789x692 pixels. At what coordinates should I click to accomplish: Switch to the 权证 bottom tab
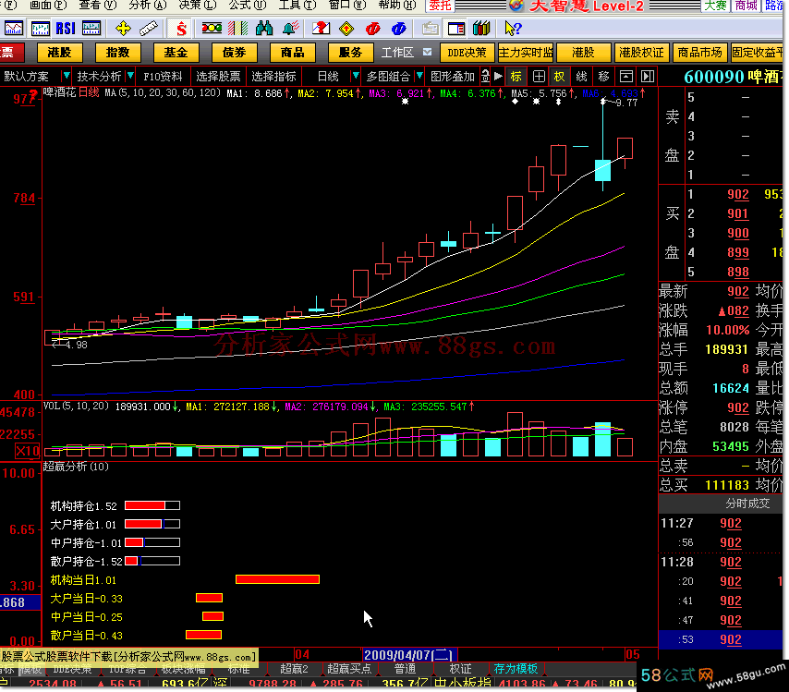[460, 668]
